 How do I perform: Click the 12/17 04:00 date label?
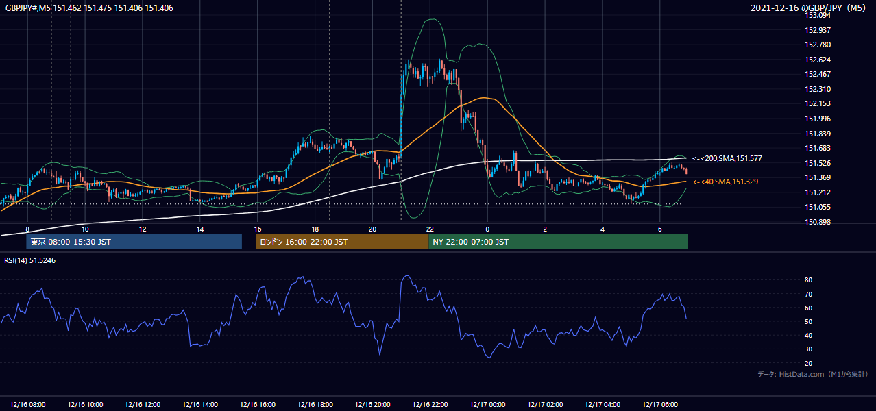[x=603, y=404]
